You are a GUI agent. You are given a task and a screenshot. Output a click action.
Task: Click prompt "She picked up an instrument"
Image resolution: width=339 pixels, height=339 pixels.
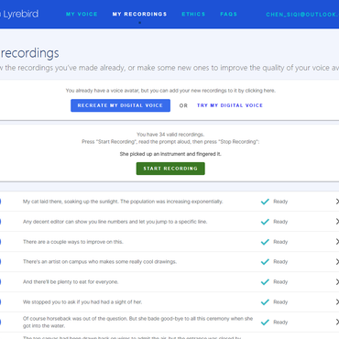click(170, 154)
